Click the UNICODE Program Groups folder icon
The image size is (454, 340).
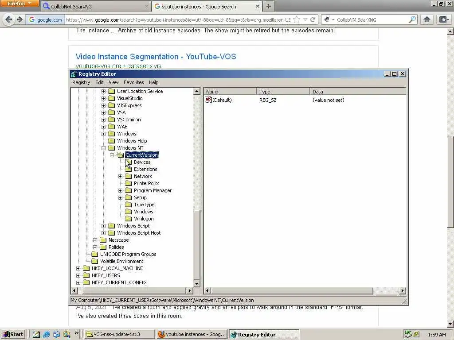[95, 254]
